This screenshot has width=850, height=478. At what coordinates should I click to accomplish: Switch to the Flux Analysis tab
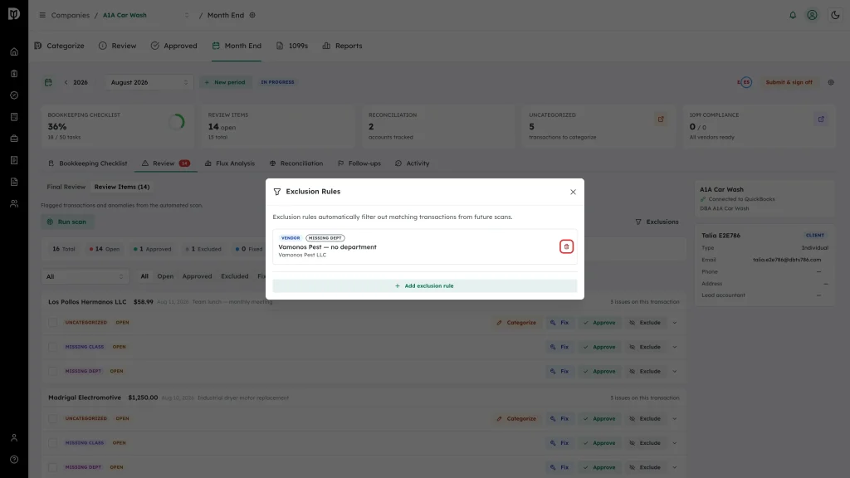pos(229,163)
